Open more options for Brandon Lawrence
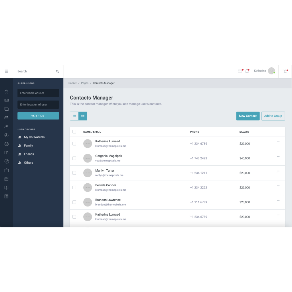The height and width of the screenshot is (292, 292). click(278, 200)
